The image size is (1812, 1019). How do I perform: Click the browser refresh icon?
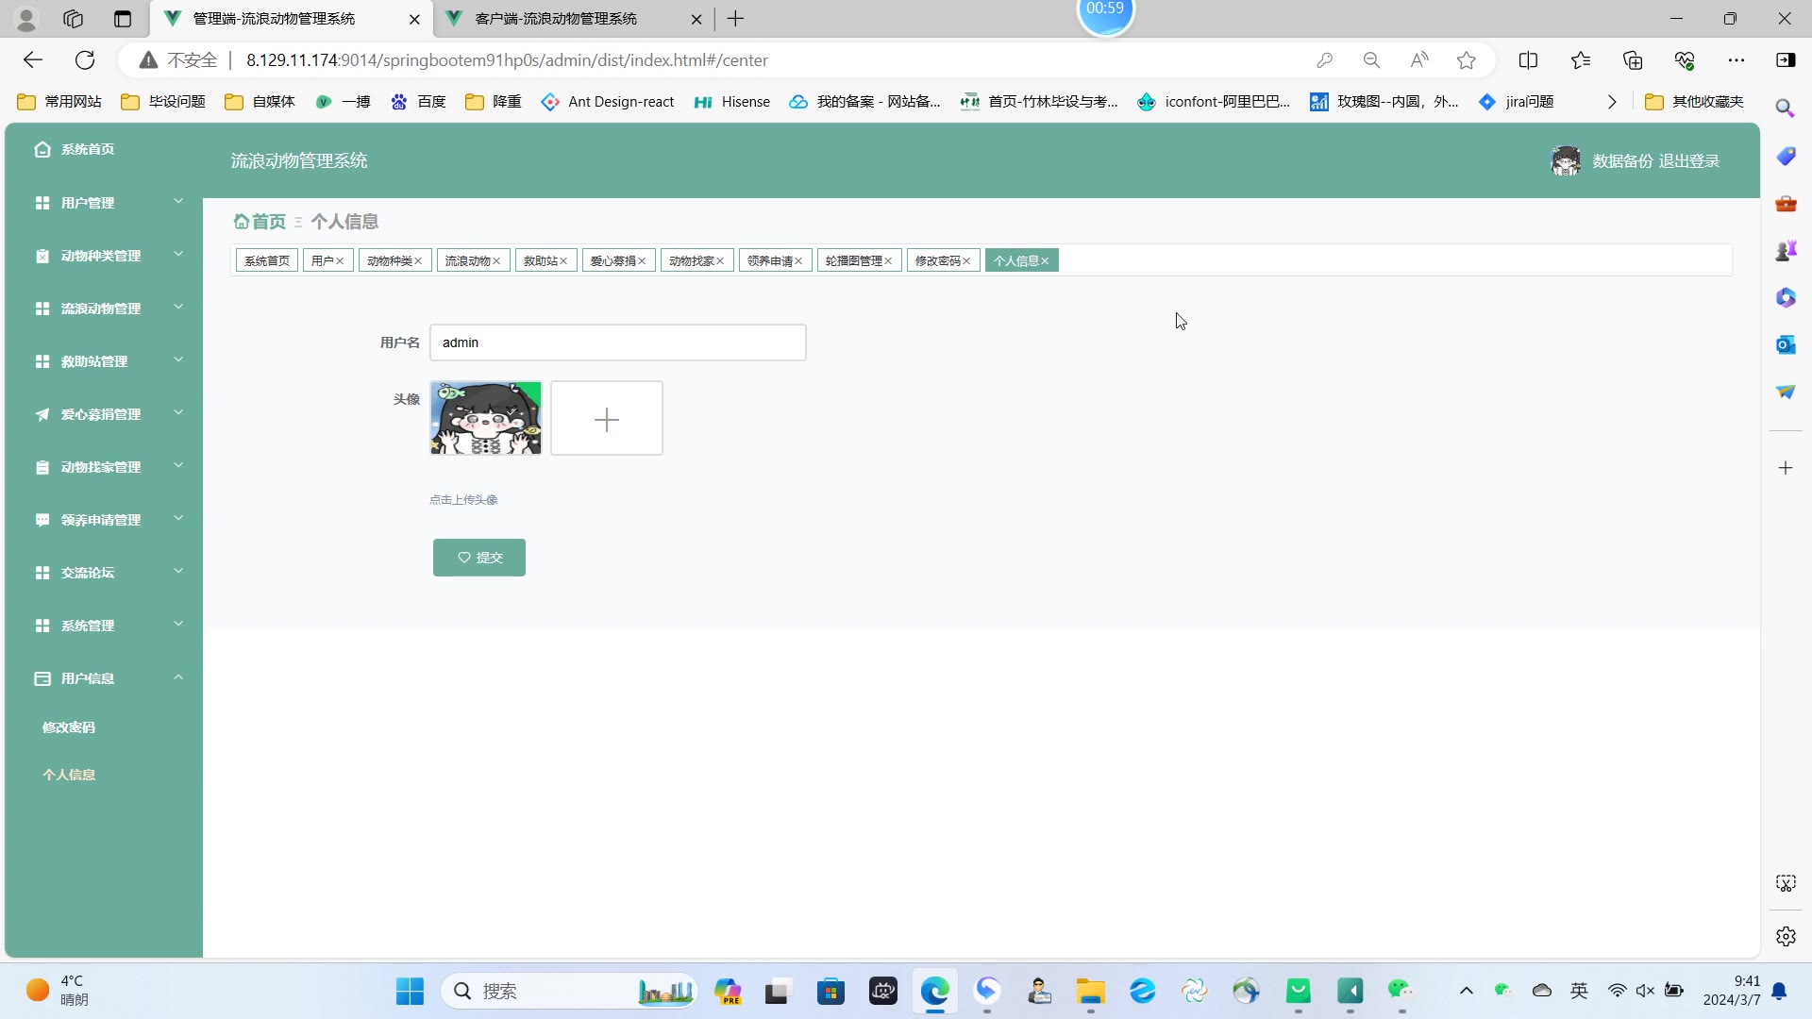(x=85, y=60)
